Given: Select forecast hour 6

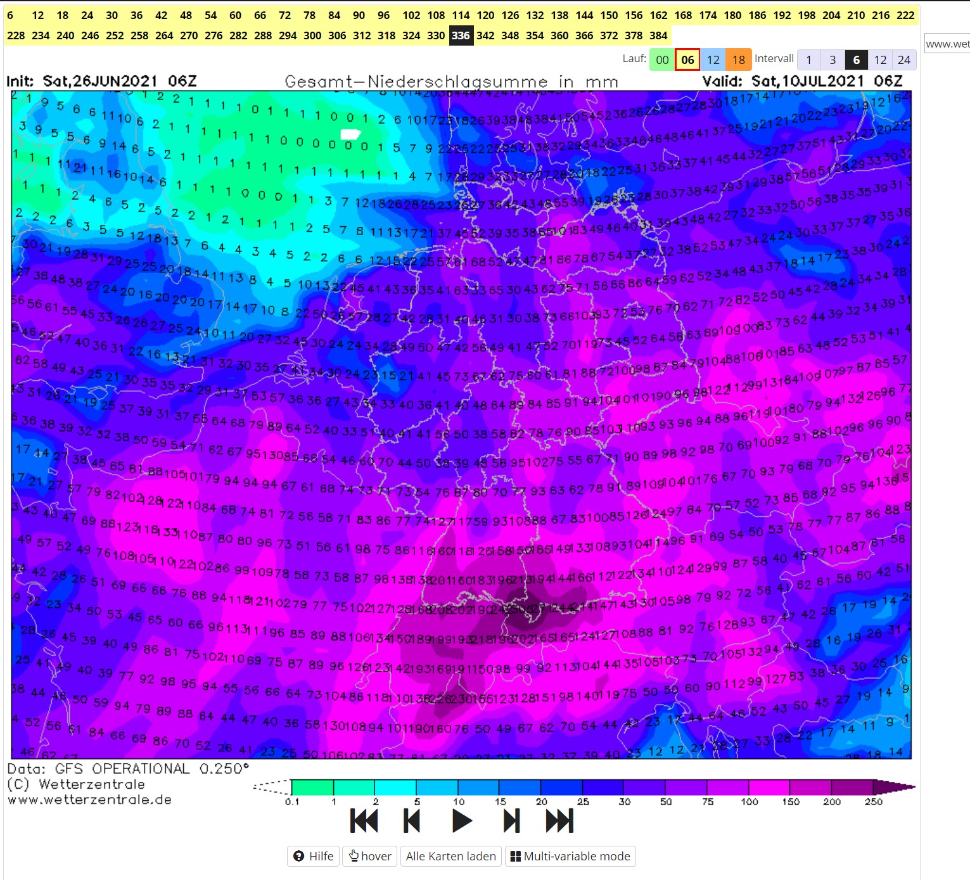Looking at the screenshot, I should point(10,15).
